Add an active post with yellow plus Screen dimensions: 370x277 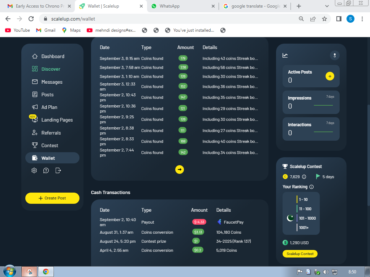click(330, 76)
